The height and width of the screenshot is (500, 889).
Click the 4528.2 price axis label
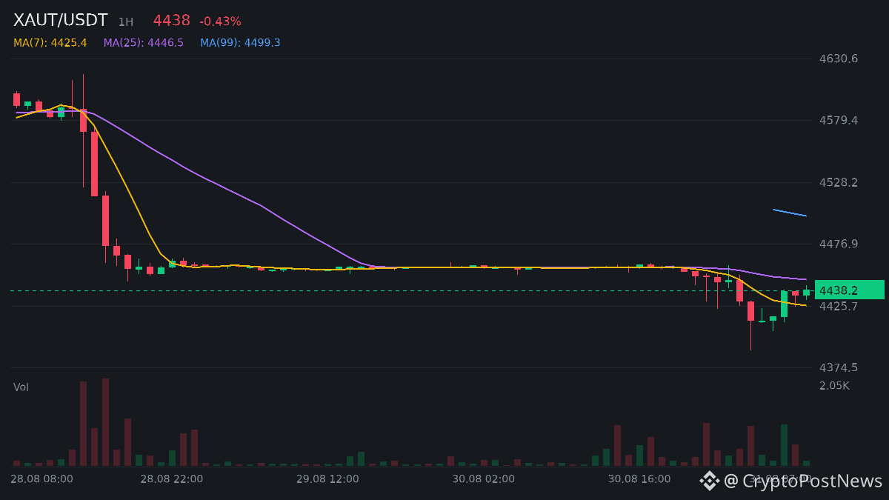point(839,182)
